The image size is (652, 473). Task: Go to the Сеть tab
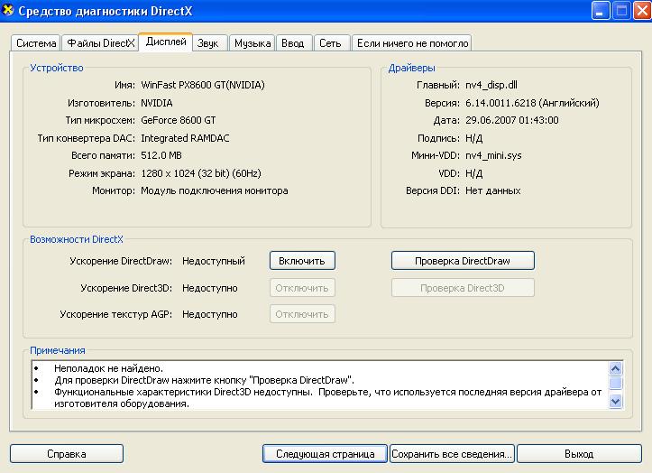pyautogui.click(x=330, y=43)
